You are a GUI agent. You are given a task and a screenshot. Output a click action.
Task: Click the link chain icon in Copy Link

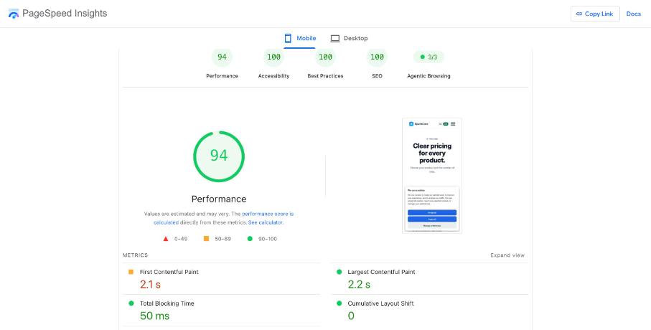point(579,14)
